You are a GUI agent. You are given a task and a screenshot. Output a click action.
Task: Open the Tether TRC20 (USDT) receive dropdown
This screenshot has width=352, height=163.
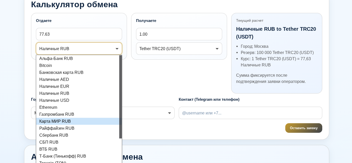[x=179, y=49]
